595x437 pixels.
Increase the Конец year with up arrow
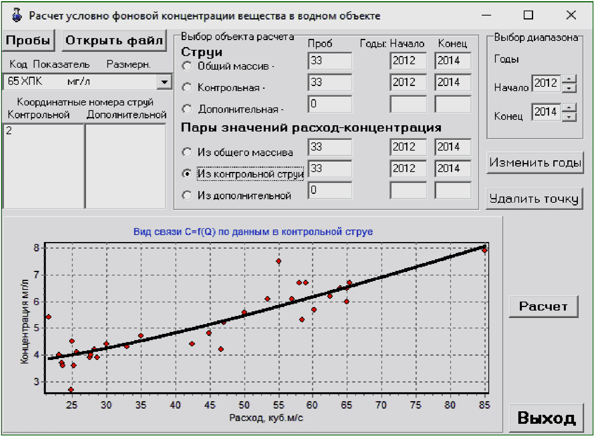click(x=569, y=107)
